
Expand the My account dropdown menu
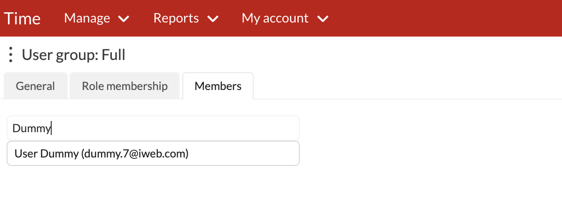click(x=285, y=18)
